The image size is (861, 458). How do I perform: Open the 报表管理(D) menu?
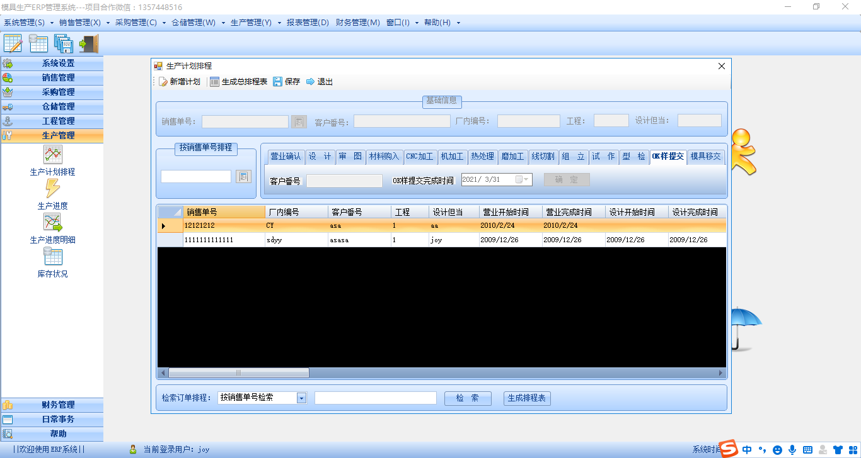coord(308,23)
